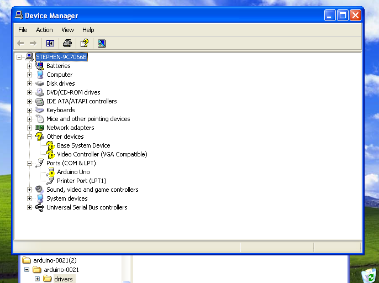Viewport: 379px width, 283px height.
Task: Collapse the Ports (COM & LPT) node
Action: click(29, 163)
